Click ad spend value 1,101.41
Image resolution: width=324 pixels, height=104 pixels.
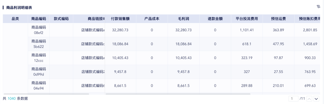247,30
